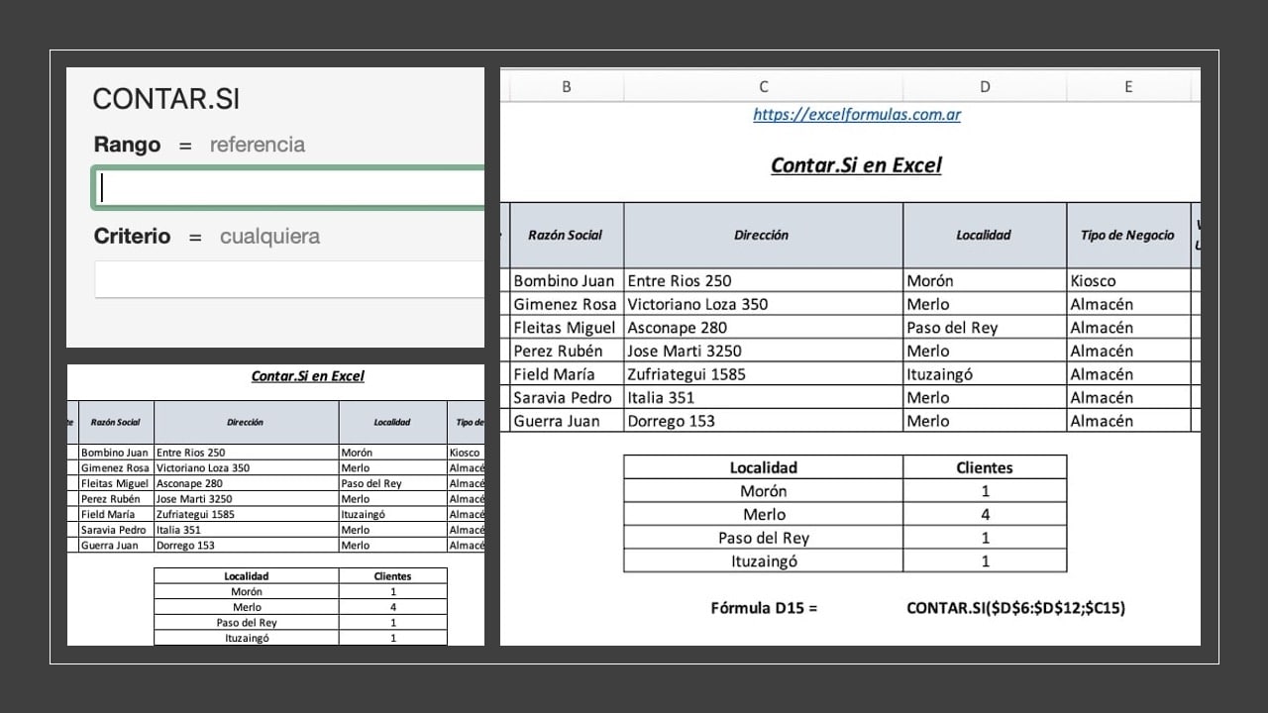Viewport: 1268px width, 713px height.
Task: Click the cell showing the value 4
Action: coord(985,511)
